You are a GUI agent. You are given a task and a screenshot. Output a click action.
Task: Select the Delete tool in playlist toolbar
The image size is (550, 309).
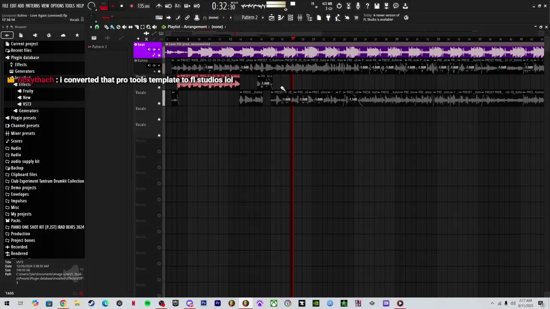click(x=118, y=27)
